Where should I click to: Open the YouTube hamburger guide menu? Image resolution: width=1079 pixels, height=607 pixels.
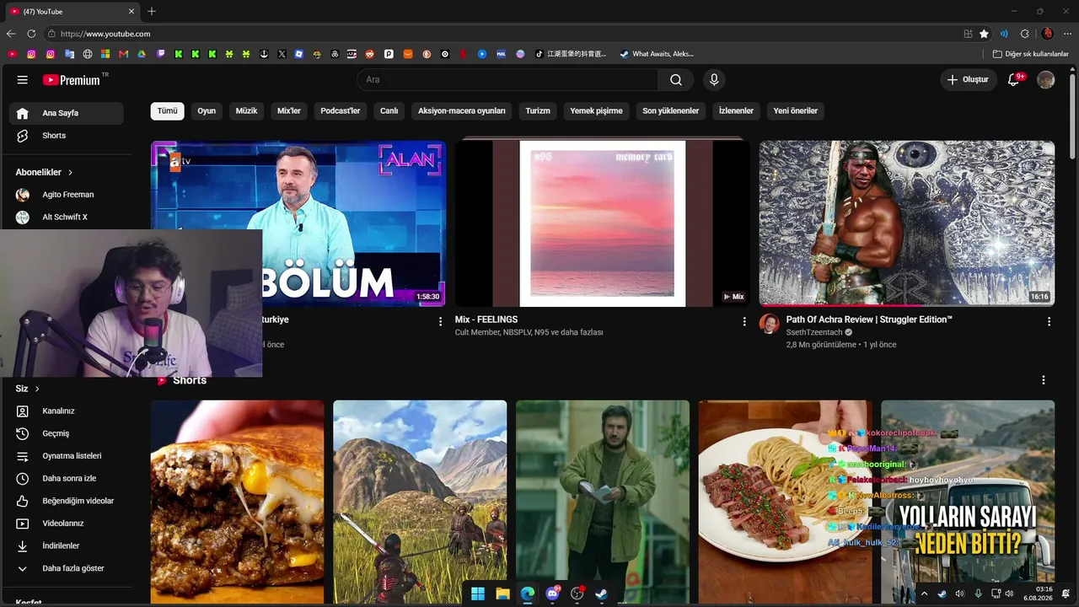[x=22, y=80]
